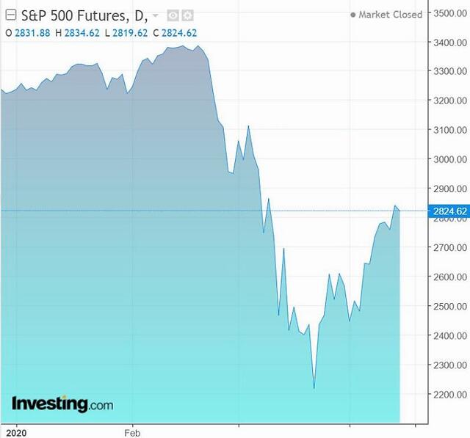Collapse the S&P 500 Futures legend box
The height and width of the screenshot is (438, 470).
(11, 15)
